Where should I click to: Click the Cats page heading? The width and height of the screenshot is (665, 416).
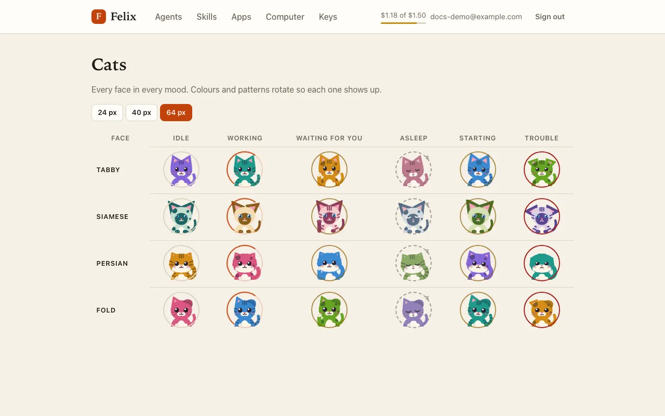(x=109, y=64)
